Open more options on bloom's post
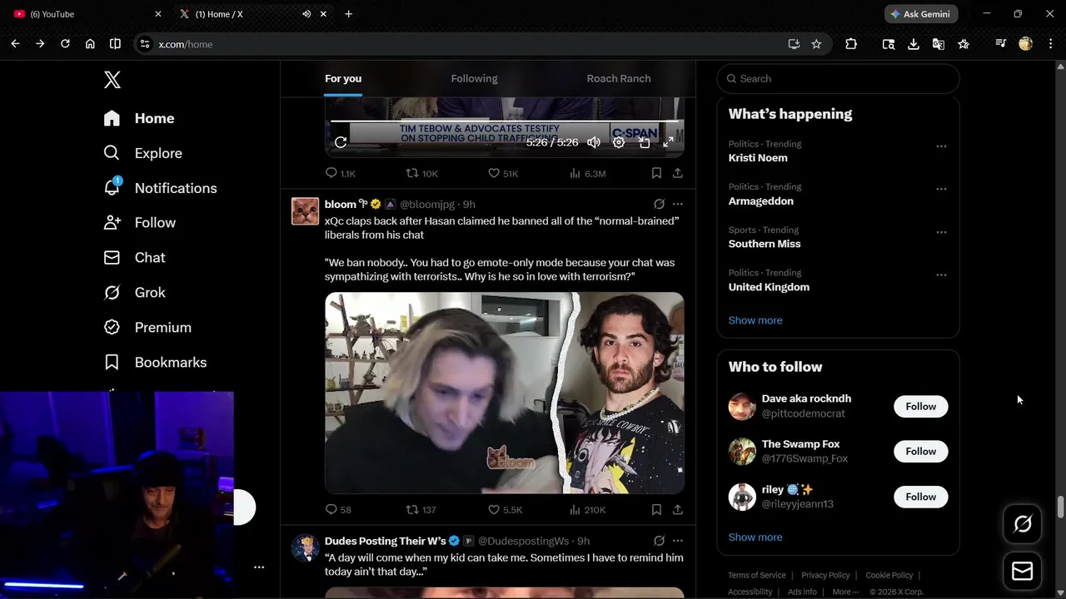The height and width of the screenshot is (599, 1066). point(678,204)
